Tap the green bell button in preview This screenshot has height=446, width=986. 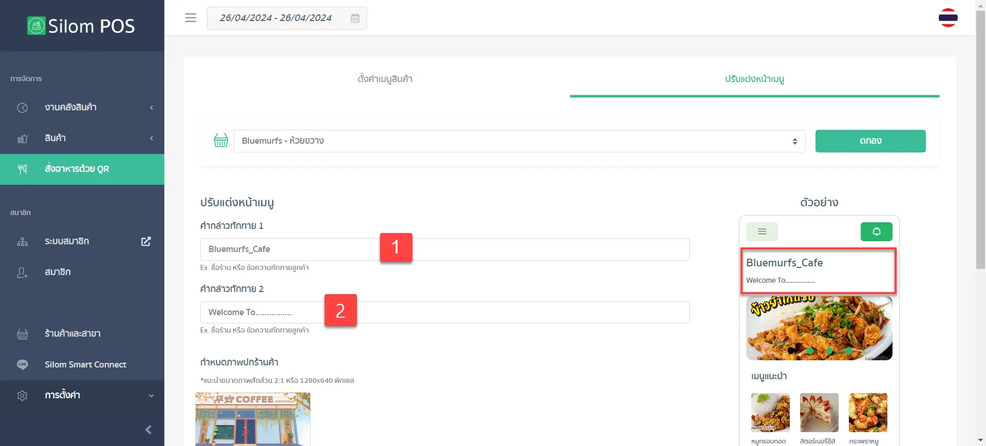point(877,231)
